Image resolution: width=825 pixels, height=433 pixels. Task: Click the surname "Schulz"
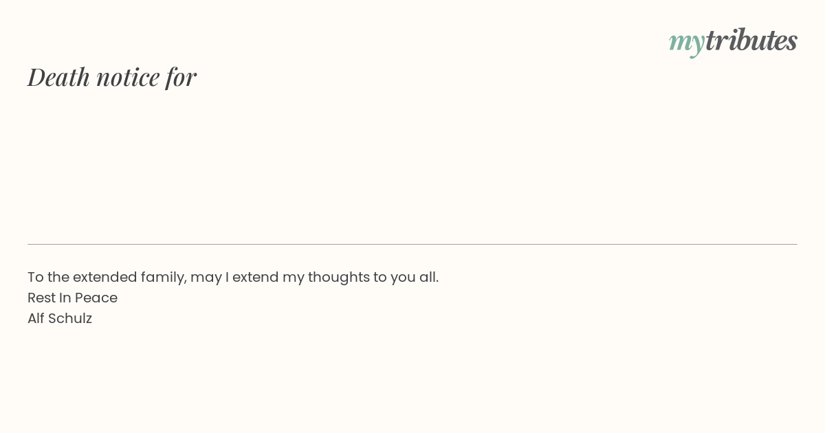tap(70, 318)
